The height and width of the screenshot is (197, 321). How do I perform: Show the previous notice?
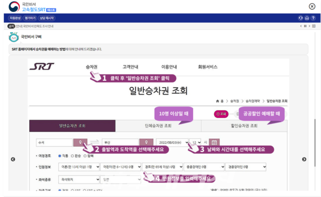click(301, 26)
